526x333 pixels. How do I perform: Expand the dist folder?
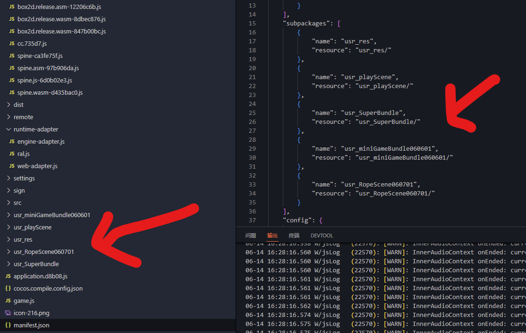[8, 105]
